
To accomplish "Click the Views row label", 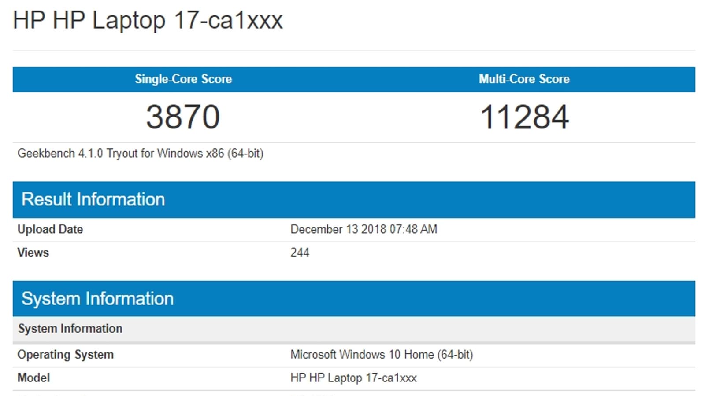I will [x=32, y=253].
